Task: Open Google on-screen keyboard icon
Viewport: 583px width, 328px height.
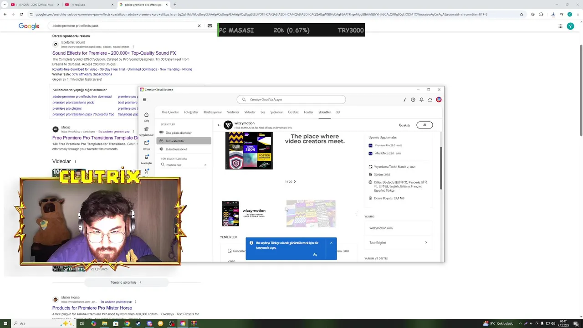Action: 210,26
